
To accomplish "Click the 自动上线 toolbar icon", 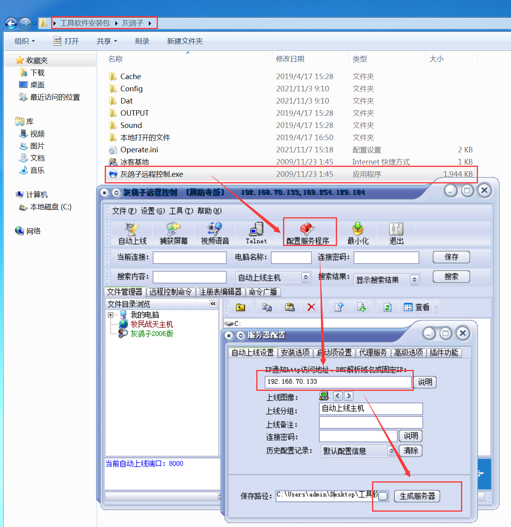I will tap(132, 234).
